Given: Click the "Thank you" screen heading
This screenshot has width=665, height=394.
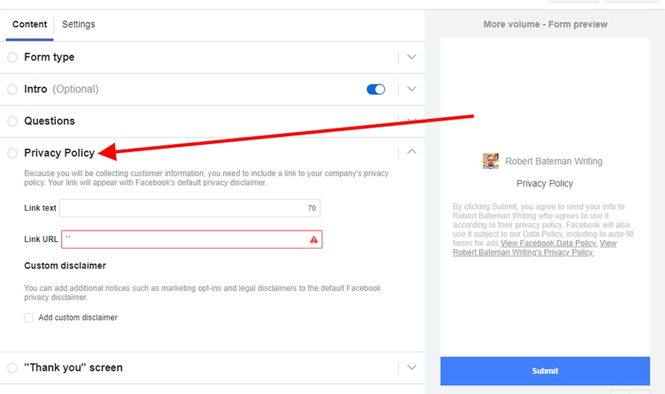Looking at the screenshot, I should 73,367.
